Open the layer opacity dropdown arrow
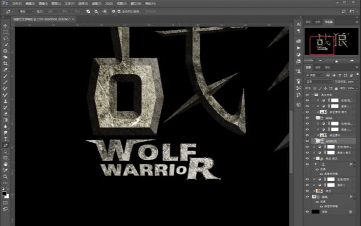 (357, 82)
